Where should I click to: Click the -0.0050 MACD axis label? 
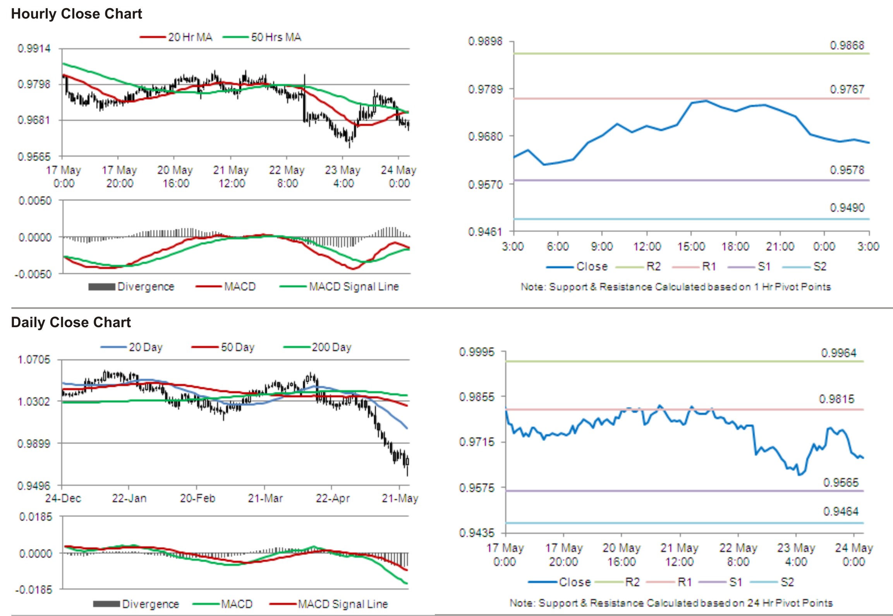[33, 274]
